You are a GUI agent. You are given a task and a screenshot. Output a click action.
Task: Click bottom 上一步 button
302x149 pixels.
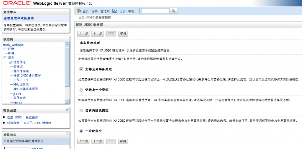click(x=83, y=141)
